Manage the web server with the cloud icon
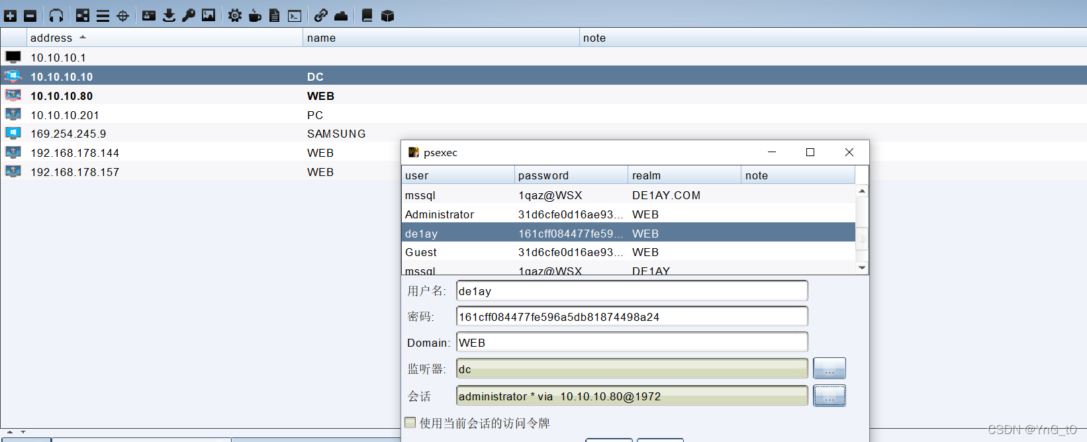1087x442 pixels. point(341,15)
